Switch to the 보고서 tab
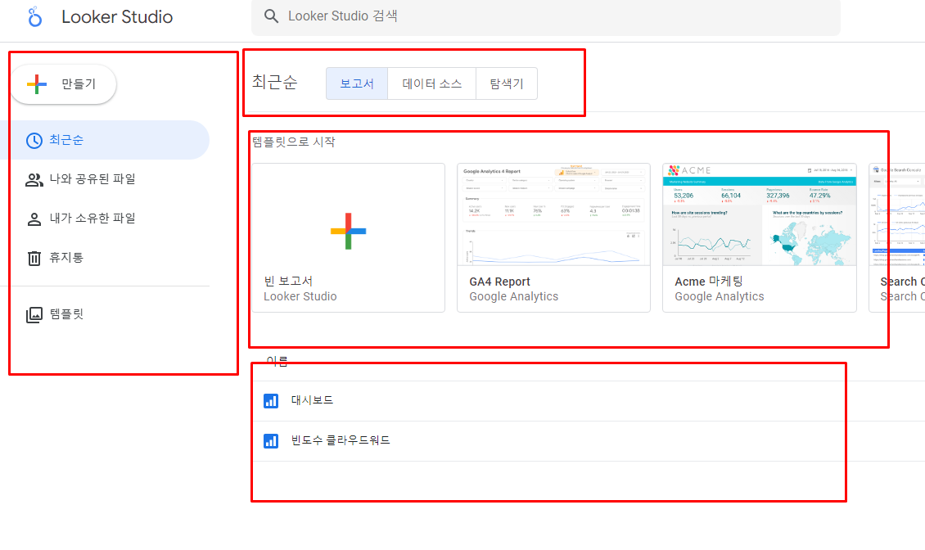This screenshot has width=925, height=550. pos(357,83)
